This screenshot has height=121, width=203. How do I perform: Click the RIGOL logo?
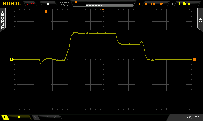pos(11,4)
